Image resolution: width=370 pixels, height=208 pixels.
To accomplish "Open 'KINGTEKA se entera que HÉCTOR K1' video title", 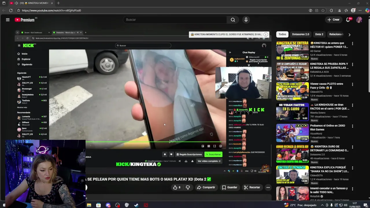I will click(x=329, y=45).
